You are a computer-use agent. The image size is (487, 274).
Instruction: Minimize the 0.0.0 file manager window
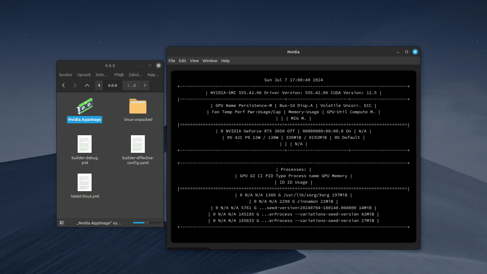pos(142,65)
